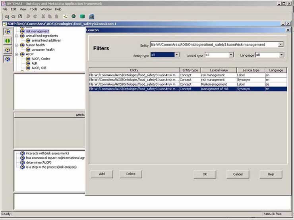Click the save disk toolbar icon

tap(20, 17)
